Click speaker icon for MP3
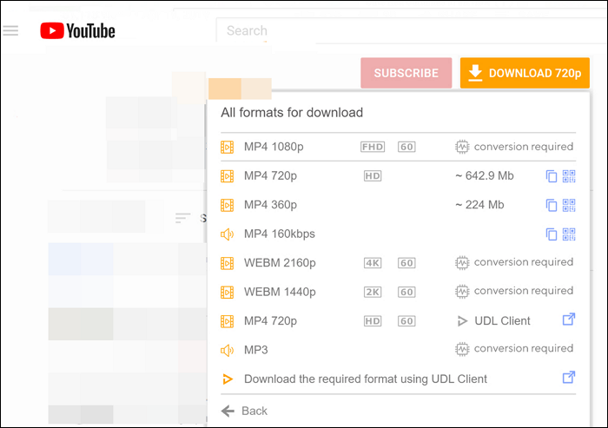The width and height of the screenshot is (608, 428). coord(228,351)
